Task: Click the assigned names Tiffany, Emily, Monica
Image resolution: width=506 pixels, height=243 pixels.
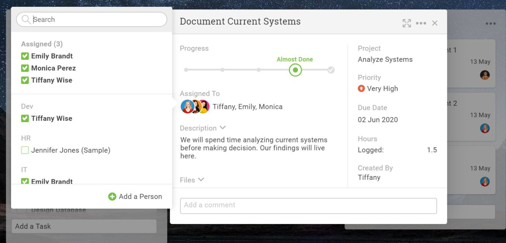Action: coord(247,107)
